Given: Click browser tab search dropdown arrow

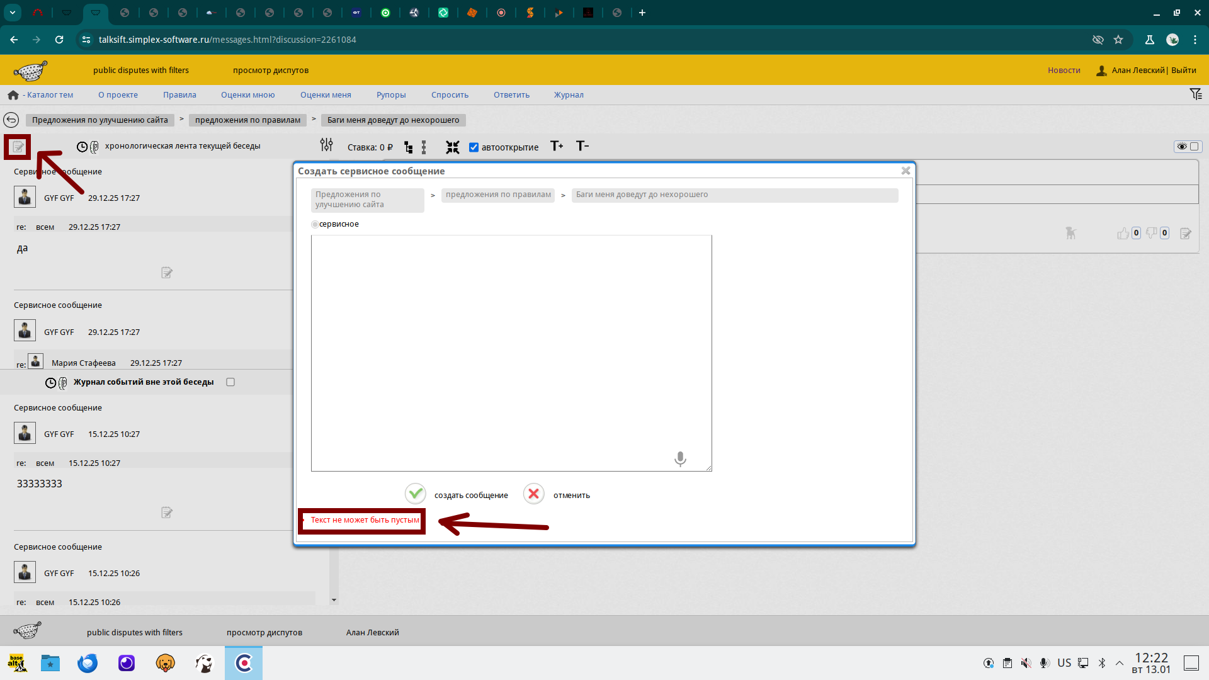Looking at the screenshot, I should 13,13.
